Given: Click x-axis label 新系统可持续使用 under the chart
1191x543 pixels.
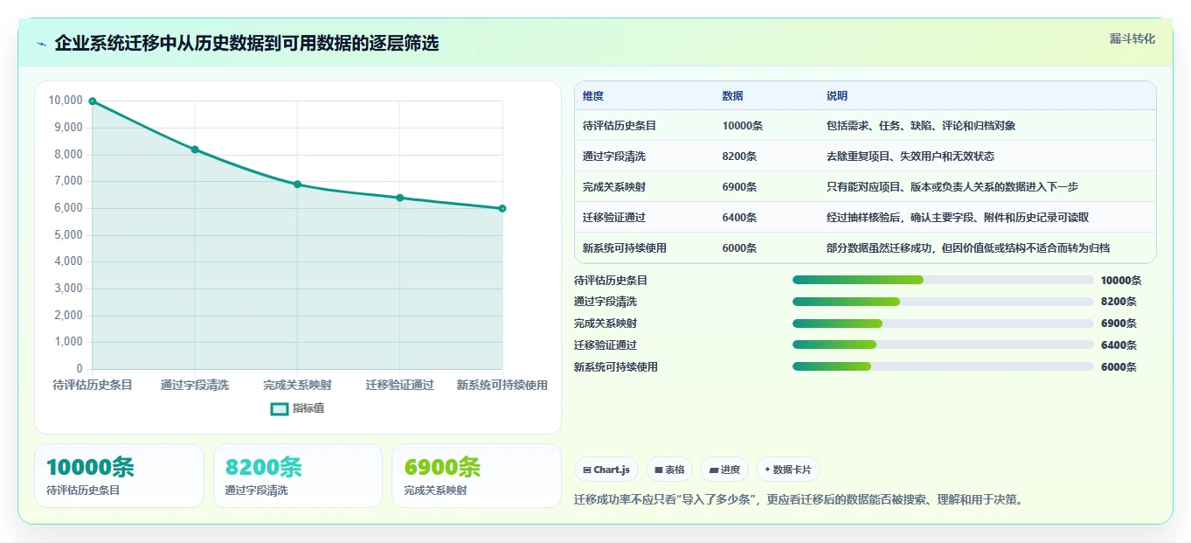Looking at the screenshot, I should coord(502,386).
